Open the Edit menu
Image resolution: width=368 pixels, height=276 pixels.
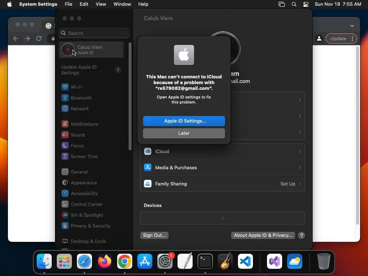(x=84, y=4)
